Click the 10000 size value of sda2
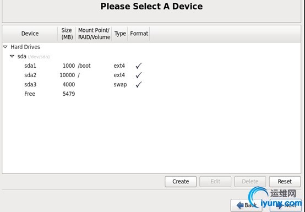The height and width of the screenshot is (212, 305). pos(67,75)
